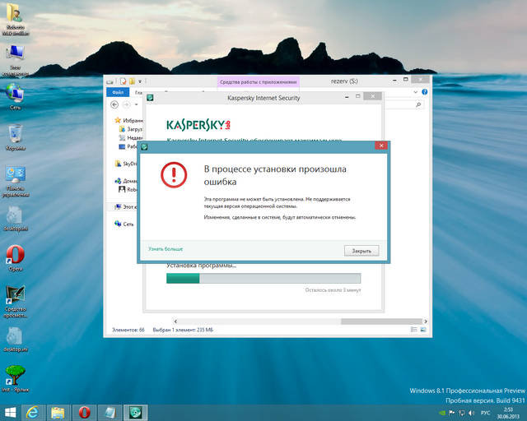Select Избранное in Explorer navigation pane
Screen dimensions: 527x421
point(128,120)
